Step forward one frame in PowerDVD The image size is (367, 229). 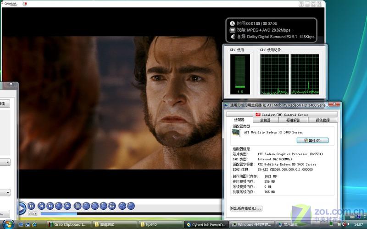click(x=67, y=206)
